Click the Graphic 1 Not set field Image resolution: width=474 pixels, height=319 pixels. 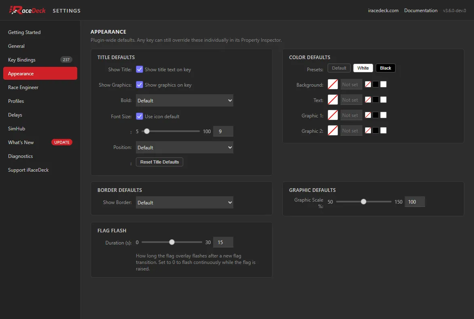(351, 115)
